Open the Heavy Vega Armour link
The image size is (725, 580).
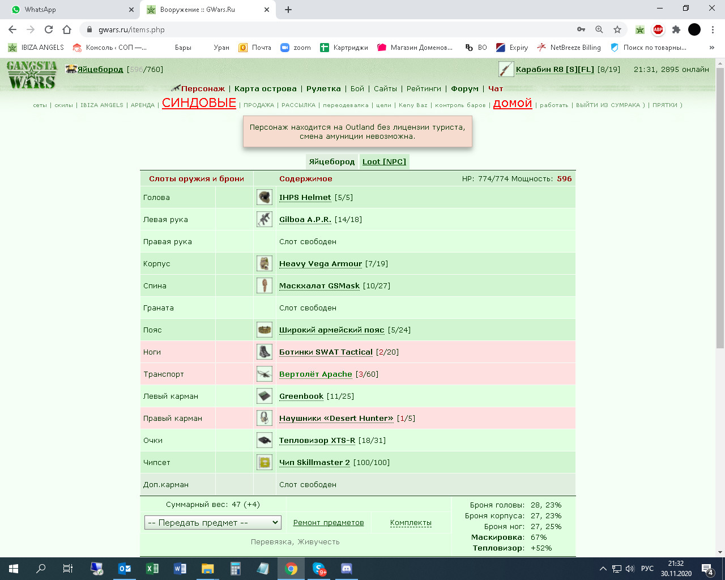pos(321,264)
